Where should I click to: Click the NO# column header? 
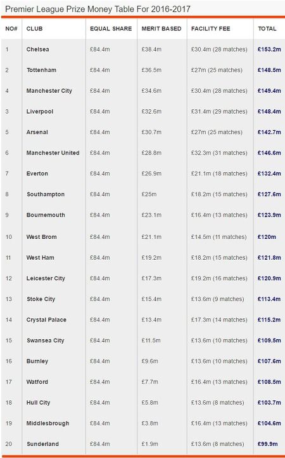click(x=11, y=29)
